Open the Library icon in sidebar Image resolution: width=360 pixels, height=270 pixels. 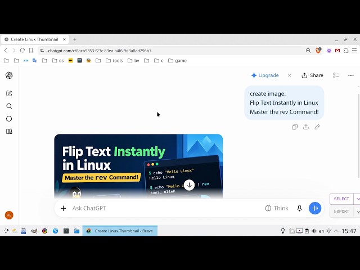[x=9, y=131]
